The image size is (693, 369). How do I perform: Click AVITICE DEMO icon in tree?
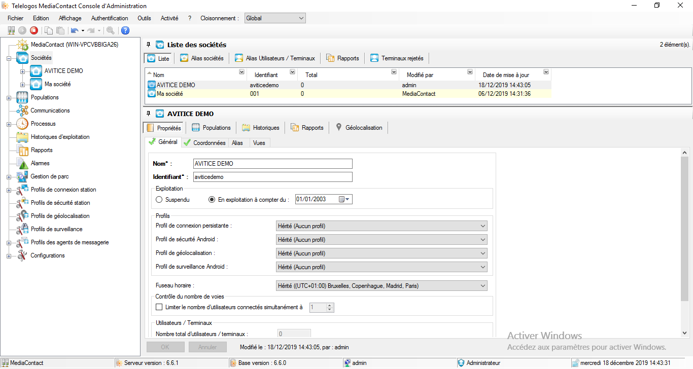tap(36, 71)
